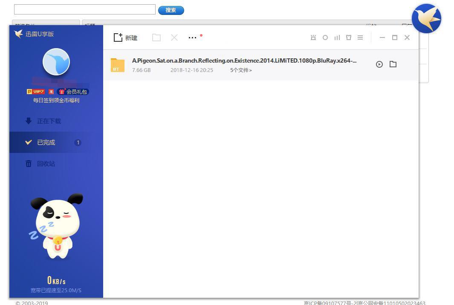
Task: Click the shirt-shaped skin icon
Action: 348,37
